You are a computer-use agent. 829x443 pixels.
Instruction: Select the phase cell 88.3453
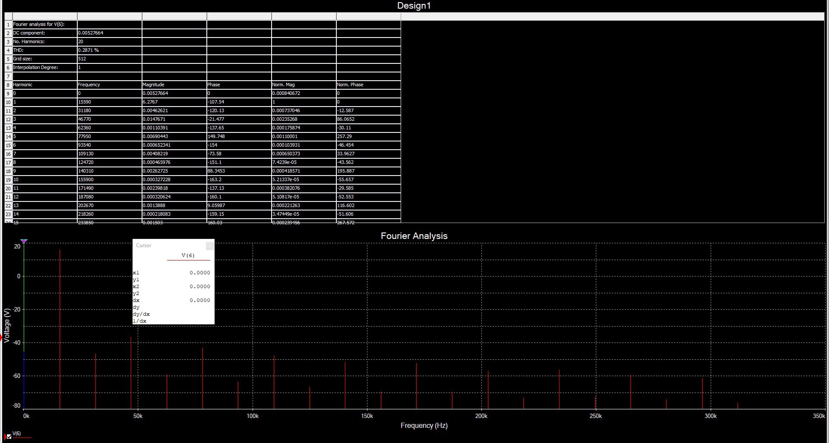[239, 171]
